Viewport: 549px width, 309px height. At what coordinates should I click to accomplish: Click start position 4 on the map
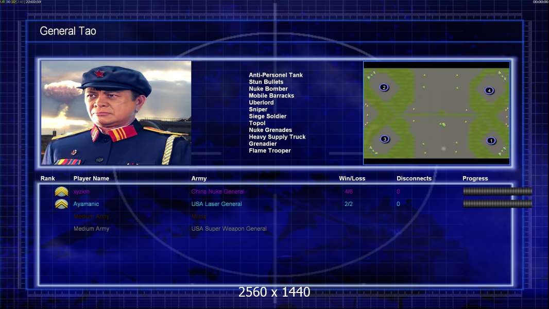(489, 91)
